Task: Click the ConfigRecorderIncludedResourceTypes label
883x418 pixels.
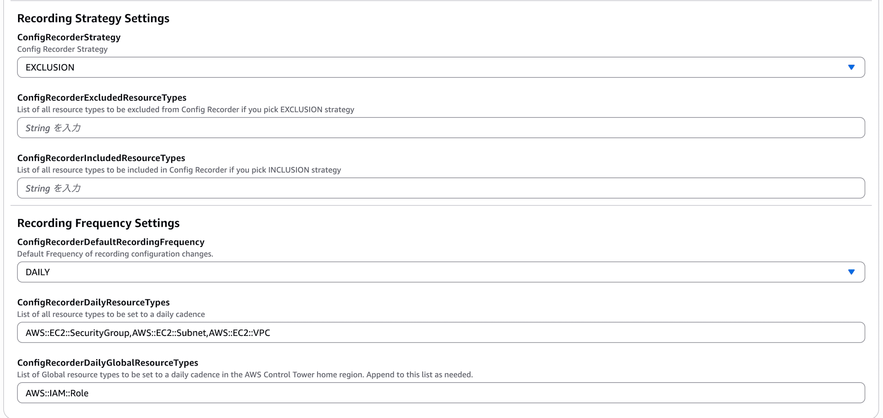Action: point(101,158)
